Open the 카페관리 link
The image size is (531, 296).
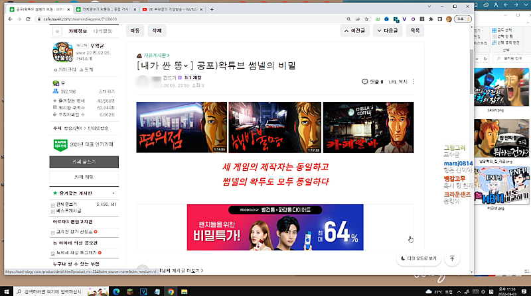tap(65, 70)
